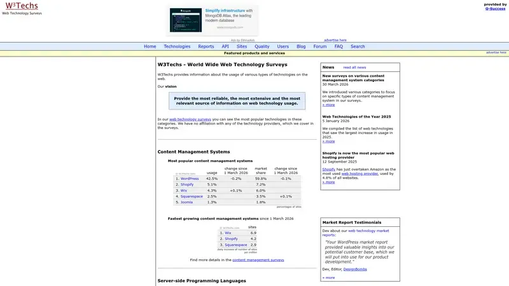Open the FAQ menu item
Viewport: 509px width, 286px height.
tap(338, 46)
